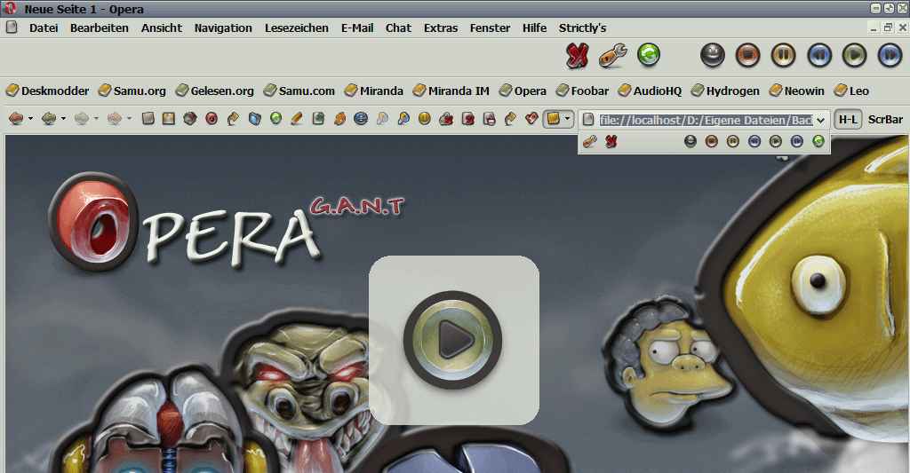Viewport: 910px width, 473px height.
Task: Click the small red X below address bar
Action: point(611,141)
